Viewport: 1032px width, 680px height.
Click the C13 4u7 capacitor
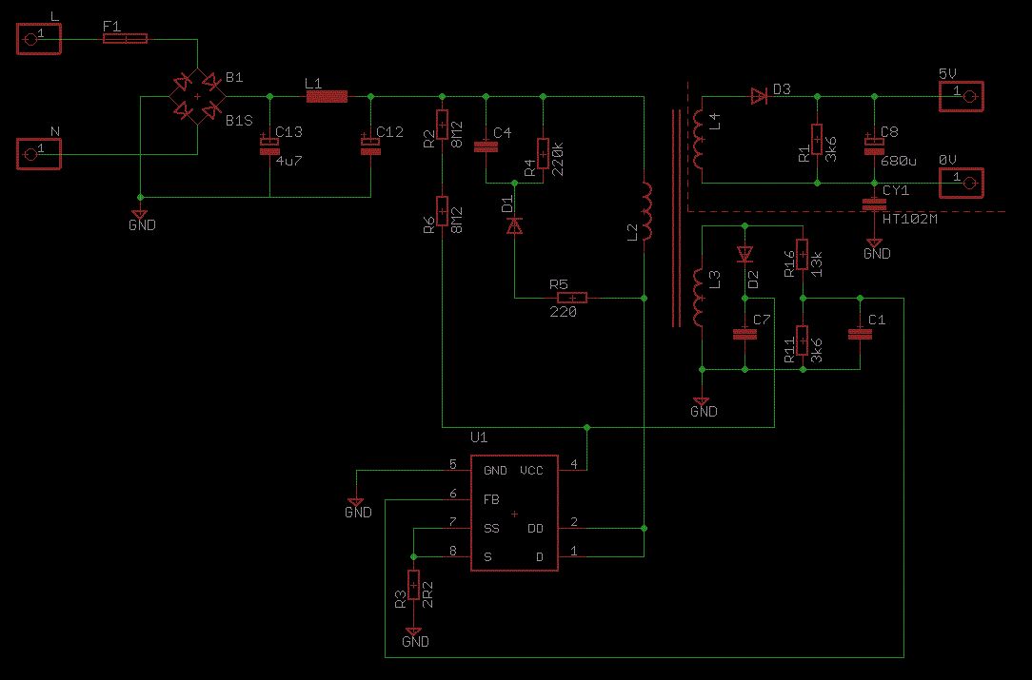pyautogui.click(x=269, y=146)
